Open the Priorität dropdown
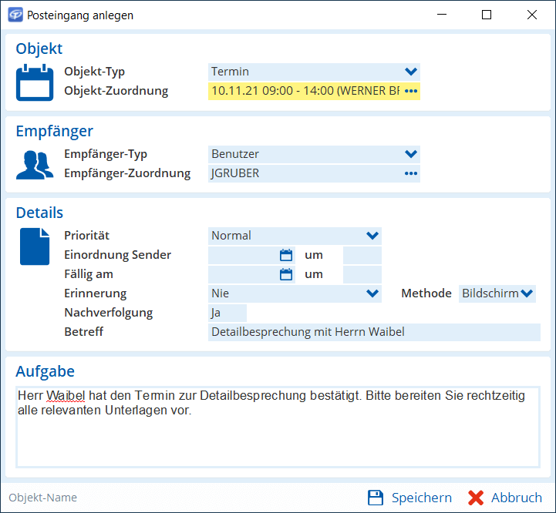Image resolution: width=556 pixels, height=513 pixels. point(372,236)
